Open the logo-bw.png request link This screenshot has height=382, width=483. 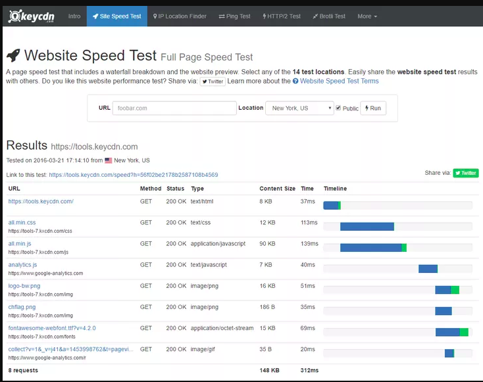tap(24, 285)
